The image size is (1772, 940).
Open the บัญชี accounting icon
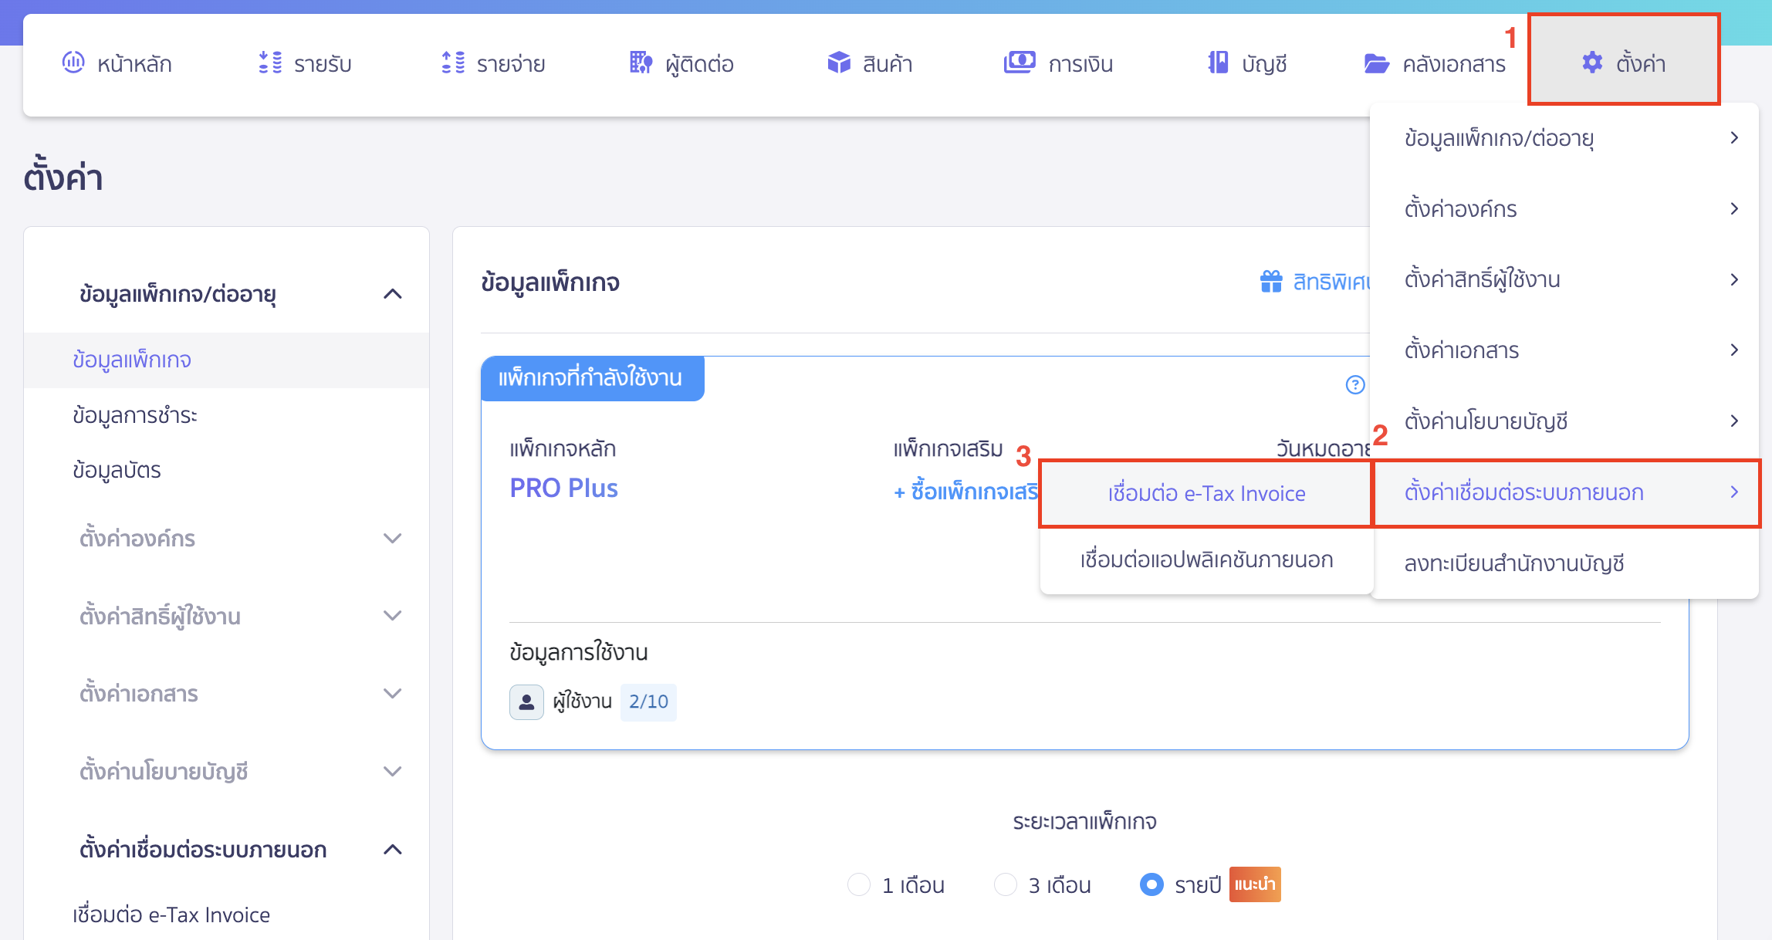pyautogui.click(x=1219, y=63)
